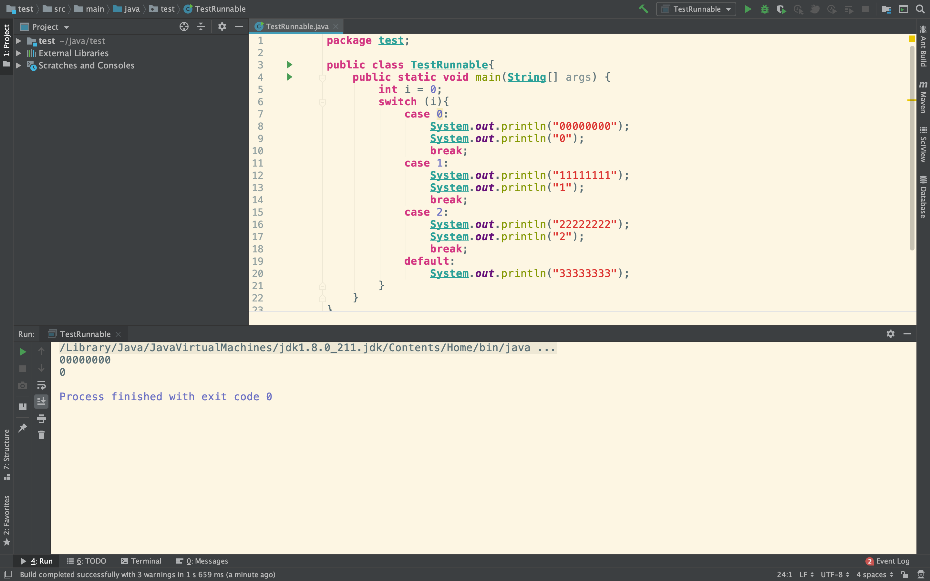
Task: Click the Build project hammer icon
Action: click(643, 9)
